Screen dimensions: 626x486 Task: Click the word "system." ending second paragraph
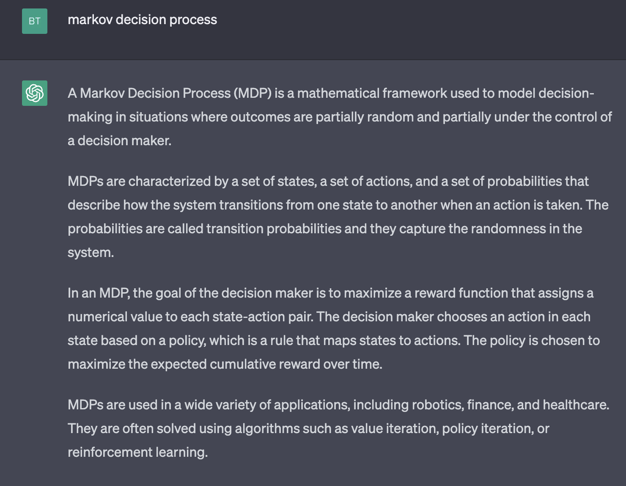pyautogui.click(x=91, y=252)
